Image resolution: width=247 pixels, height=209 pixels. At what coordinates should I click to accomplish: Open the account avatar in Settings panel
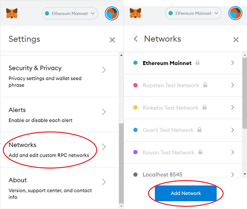pos(112,13)
